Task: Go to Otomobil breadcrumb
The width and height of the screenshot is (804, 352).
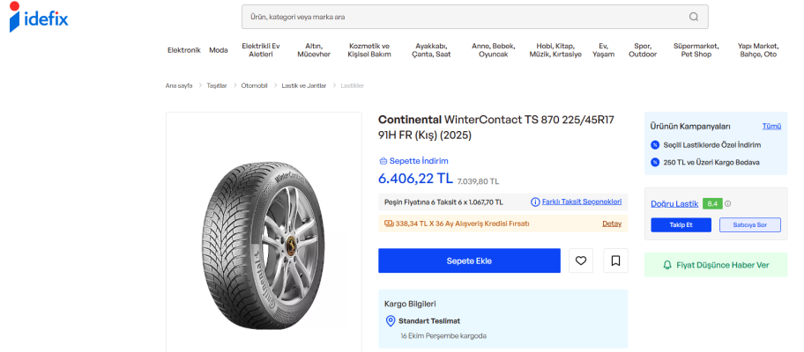Action: click(x=254, y=85)
